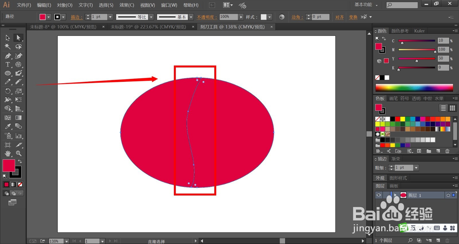Viewport: 459px width, 244px height.
Task: Click the locate object magnifier icon in Layers
Action: pyautogui.click(x=410, y=240)
